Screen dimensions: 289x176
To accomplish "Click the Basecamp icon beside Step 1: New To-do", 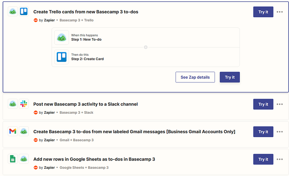I will tap(61, 37).
